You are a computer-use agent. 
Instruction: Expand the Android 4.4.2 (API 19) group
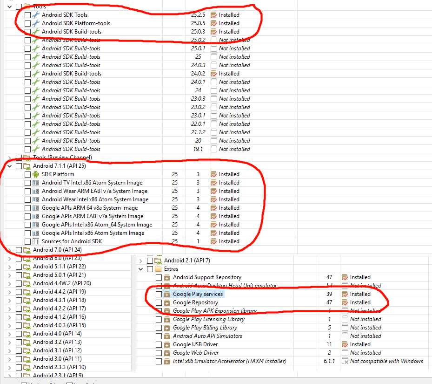point(10,292)
